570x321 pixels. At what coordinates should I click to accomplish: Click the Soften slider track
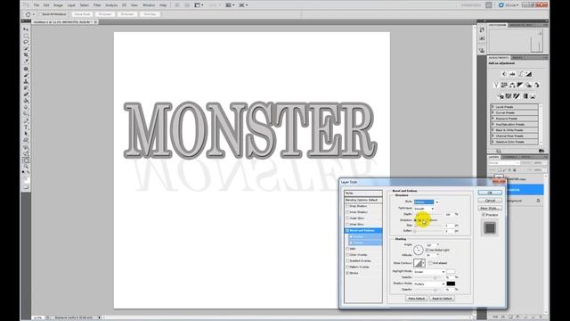pyautogui.click(x=428, y=231)
